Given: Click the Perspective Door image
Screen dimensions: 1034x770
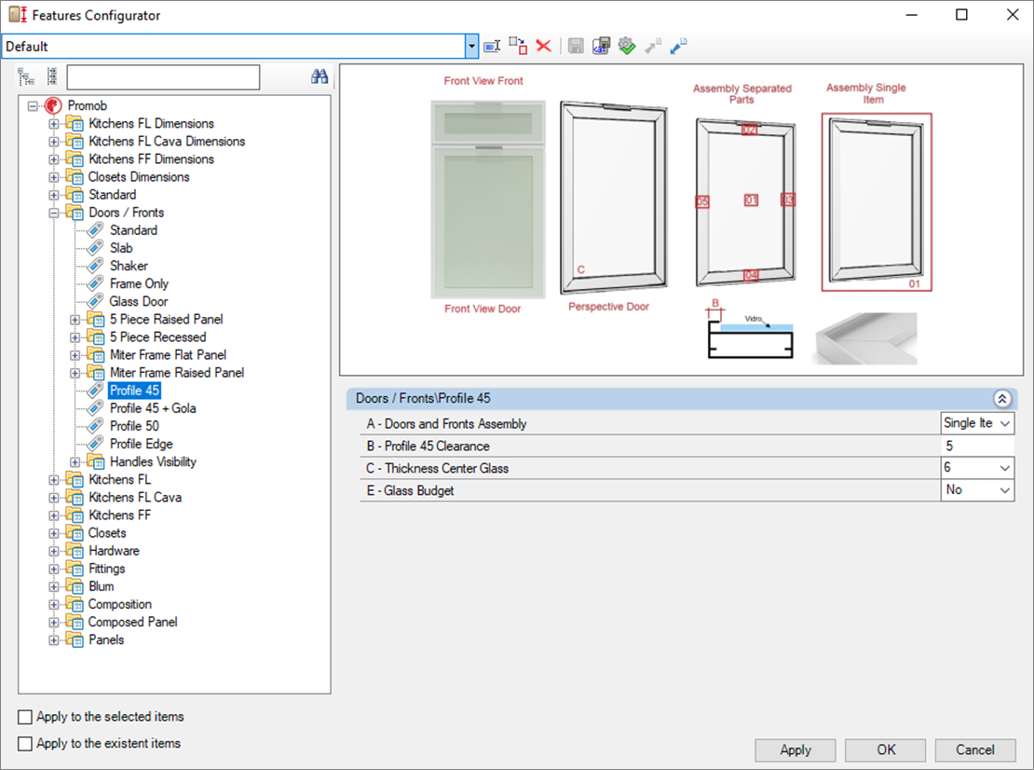Looking at the screenshot, I should [x=613, y=198].
